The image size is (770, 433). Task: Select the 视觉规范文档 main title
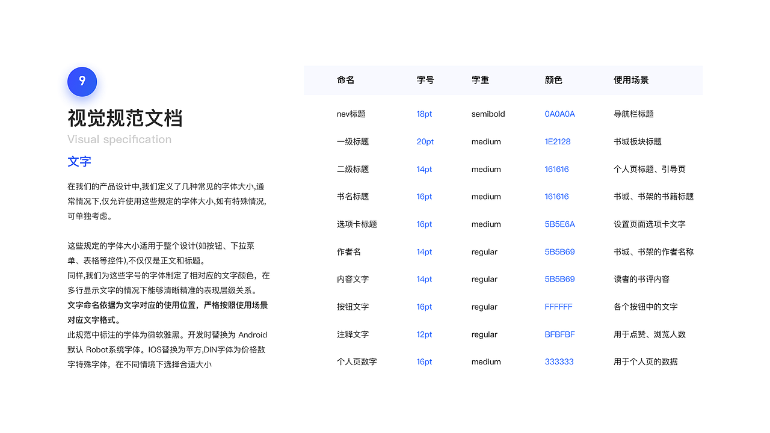tap(125, 118)
